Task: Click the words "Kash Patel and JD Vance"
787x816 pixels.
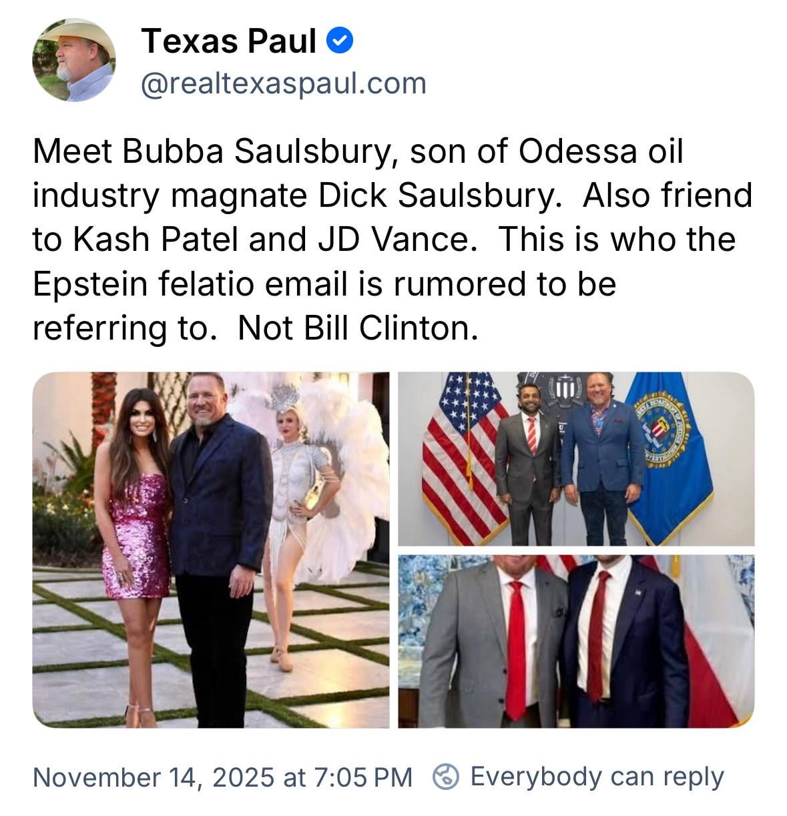Action: coord(270,240)
